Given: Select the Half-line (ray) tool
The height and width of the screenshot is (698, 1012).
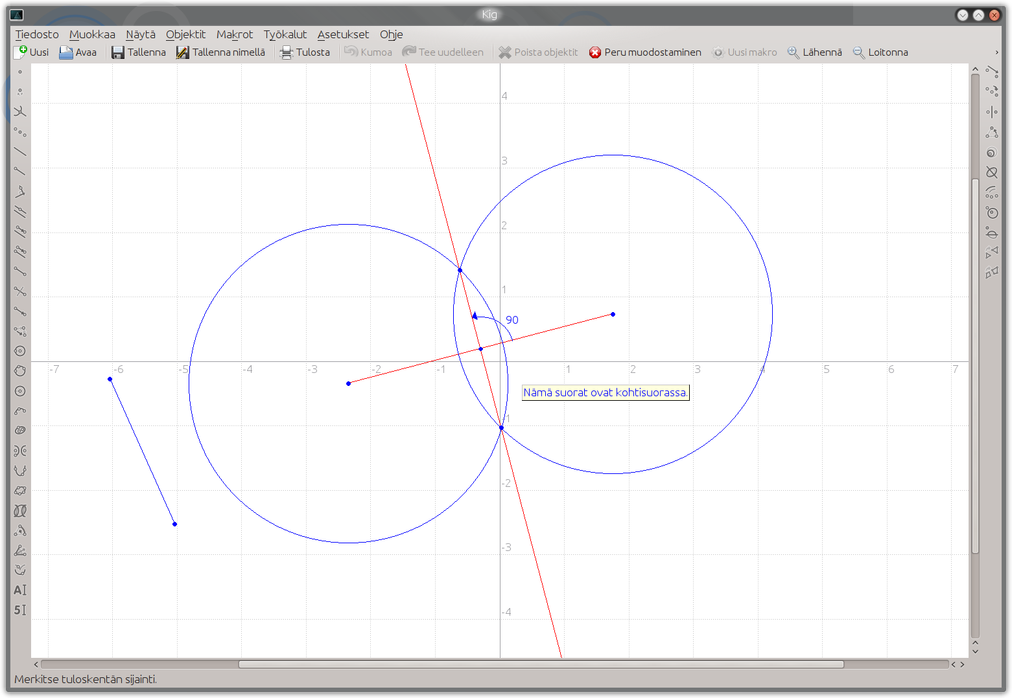Looking at the screenshot, I should coord(20,172).
